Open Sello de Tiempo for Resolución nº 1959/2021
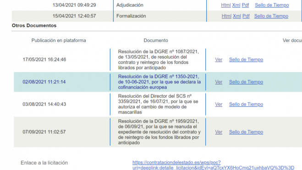The image size is (302, 170). [246, 132]
